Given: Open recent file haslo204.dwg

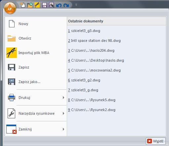Looking at the screenshot, I should [91, 50].
